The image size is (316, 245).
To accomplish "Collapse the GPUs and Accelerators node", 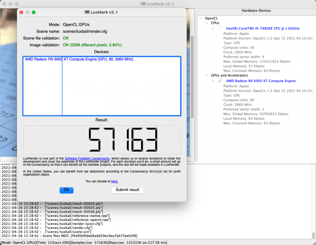I will [207, 75].
